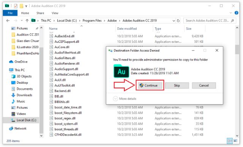This screenshot has width=243, height=147.
Task: Click Properties quick access toolbar icon
Action: [x=16, y=6]
